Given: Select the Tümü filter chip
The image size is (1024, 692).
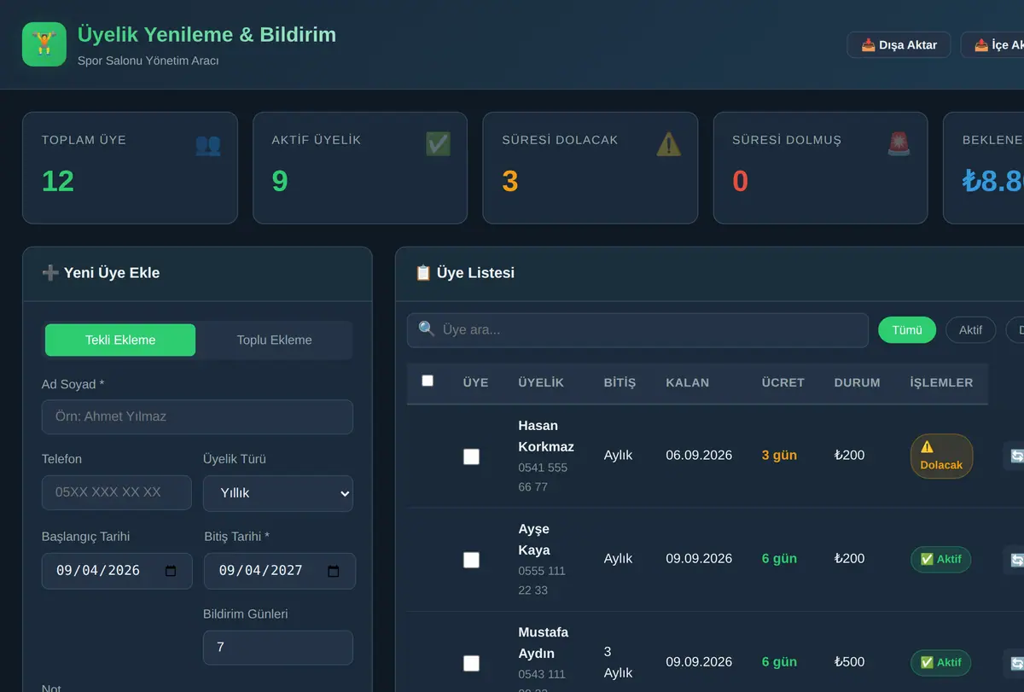Looking at the screenshot, I should coord(907,330).
